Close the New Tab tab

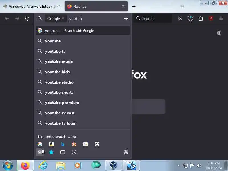click(123, 6)
